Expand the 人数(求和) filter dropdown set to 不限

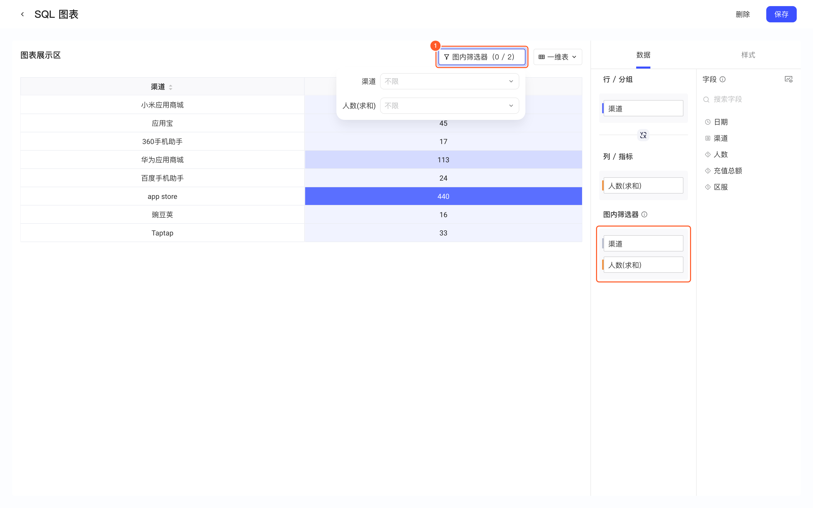coord(449,105)
